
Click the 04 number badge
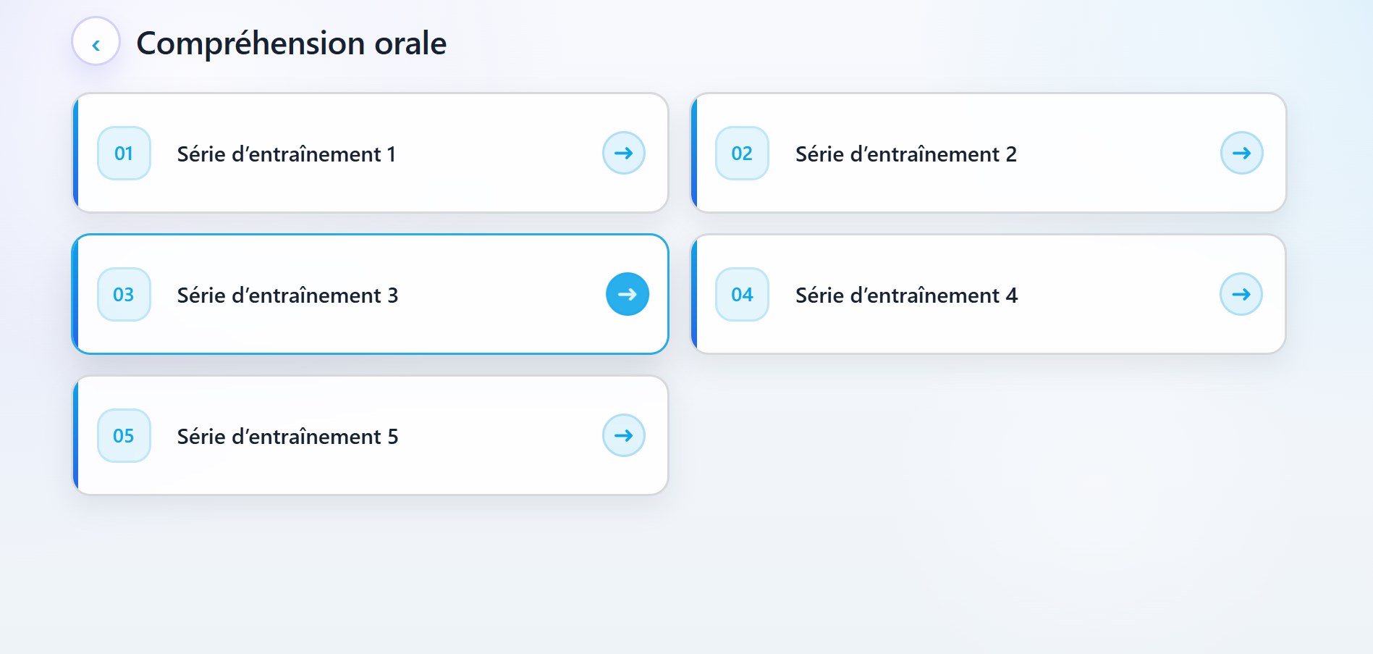point(742,294)
